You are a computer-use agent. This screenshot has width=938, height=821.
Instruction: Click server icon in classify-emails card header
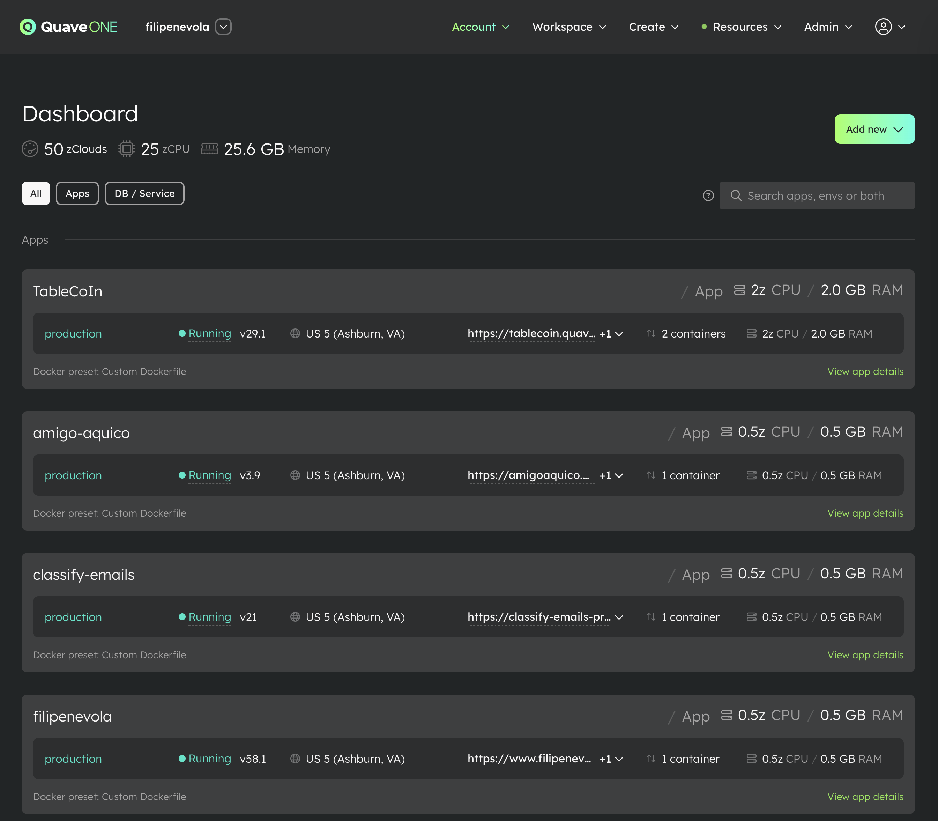pos(727,573)
